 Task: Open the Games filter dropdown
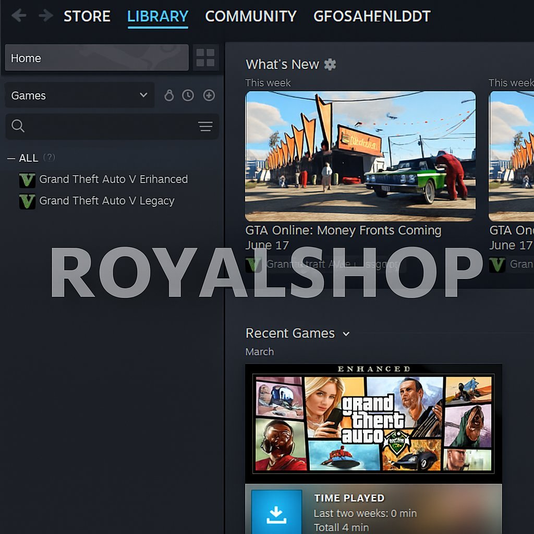[x=79, y=95]
